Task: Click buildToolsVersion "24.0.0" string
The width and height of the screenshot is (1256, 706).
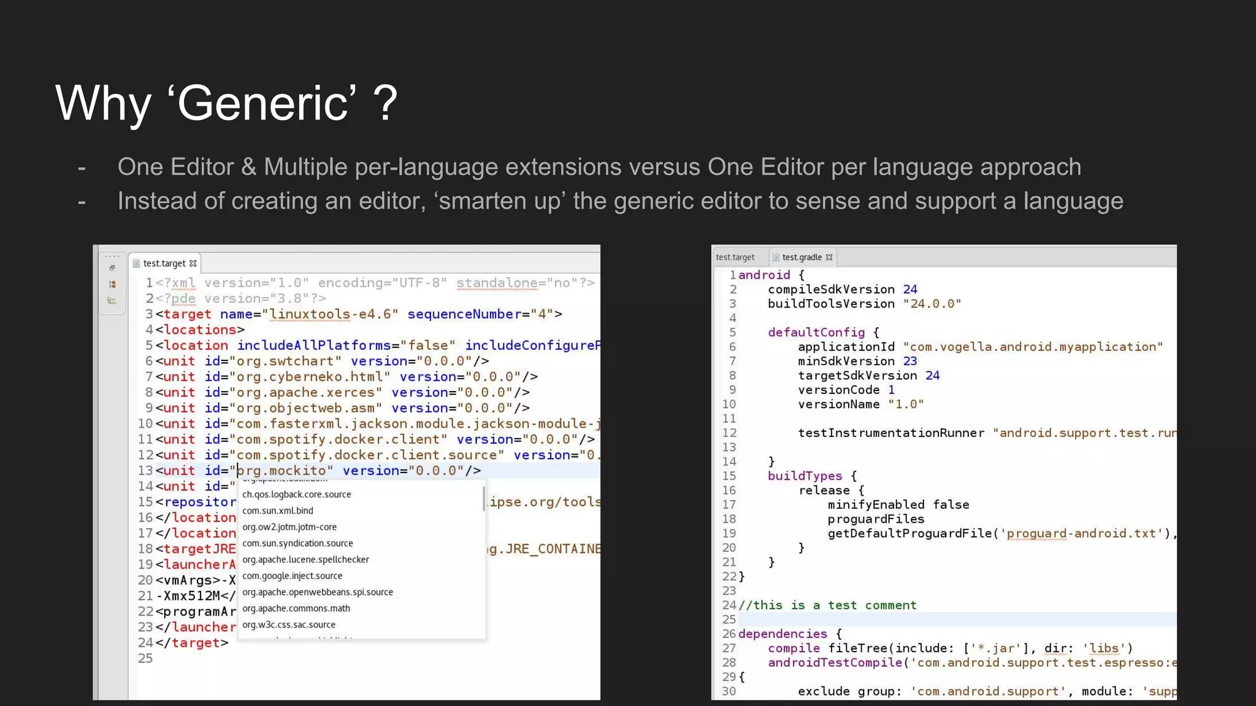Action: tap(932, 304)
